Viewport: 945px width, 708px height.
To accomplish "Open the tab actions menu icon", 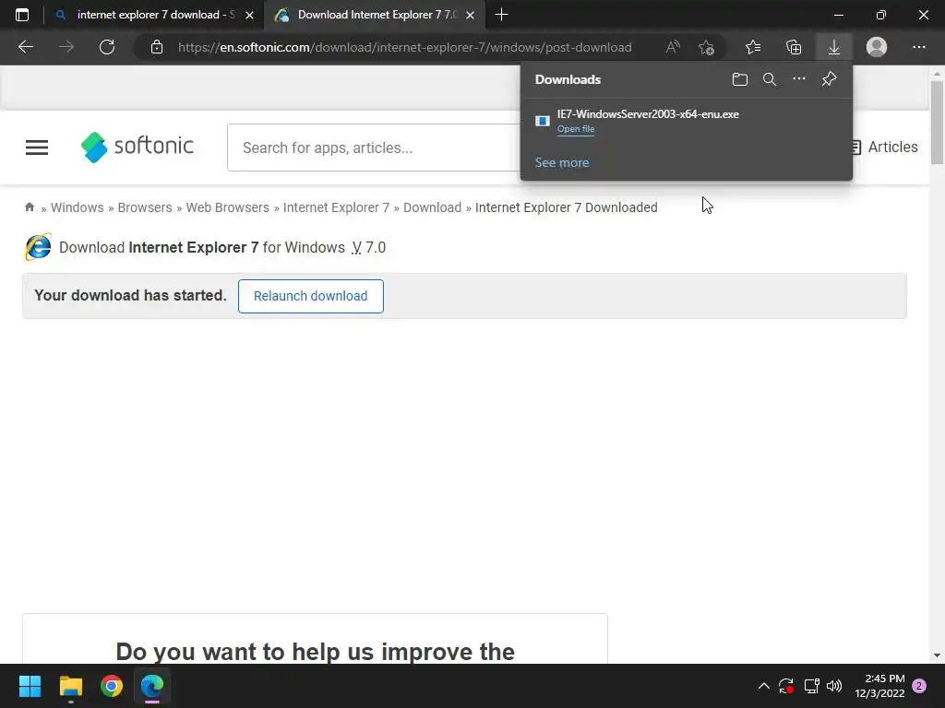I will (x=22, y=15).
